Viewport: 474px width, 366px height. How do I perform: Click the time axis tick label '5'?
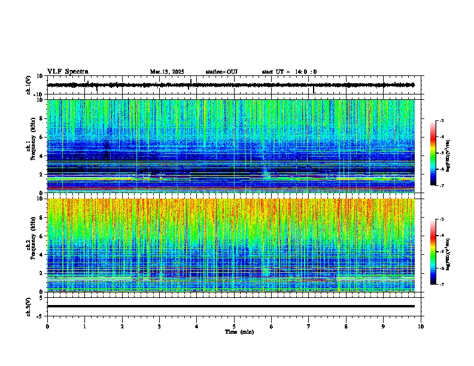pyautogui.click(x=234, y=327)
